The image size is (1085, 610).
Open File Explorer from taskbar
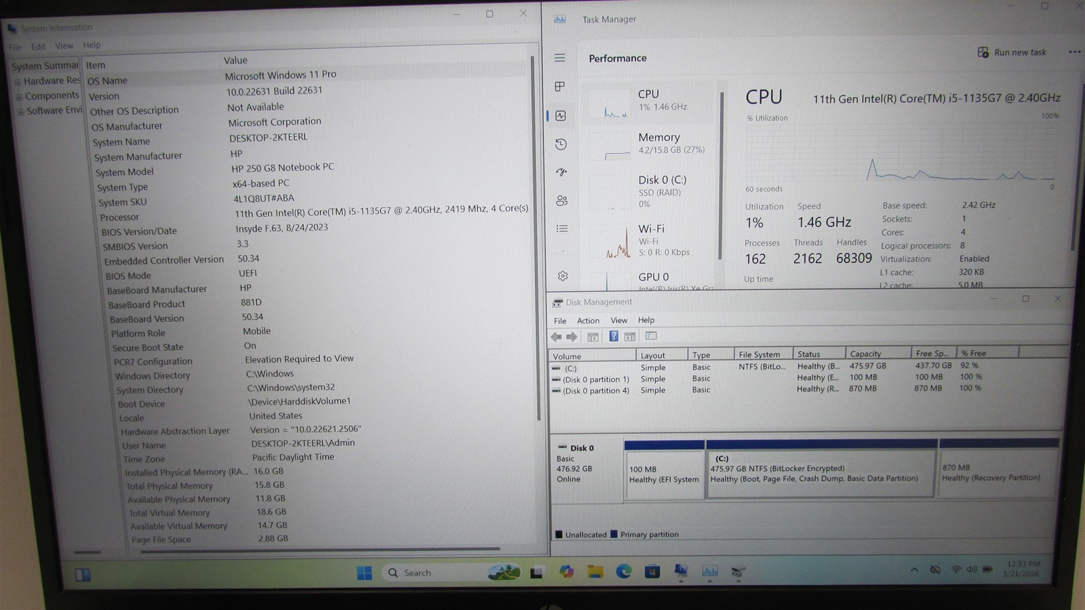click(595, 571)
